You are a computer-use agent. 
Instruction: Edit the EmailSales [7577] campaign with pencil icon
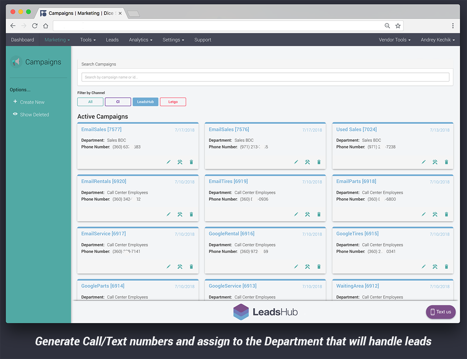click(169, 162)
